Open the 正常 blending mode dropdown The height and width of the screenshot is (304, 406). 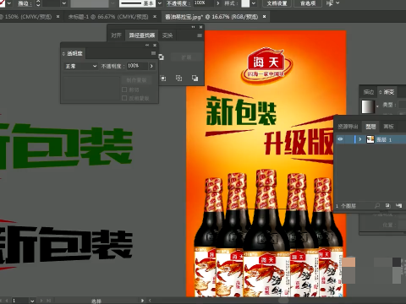pos(80,66)
